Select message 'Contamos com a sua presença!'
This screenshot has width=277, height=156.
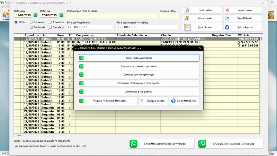tap(139, 75)
